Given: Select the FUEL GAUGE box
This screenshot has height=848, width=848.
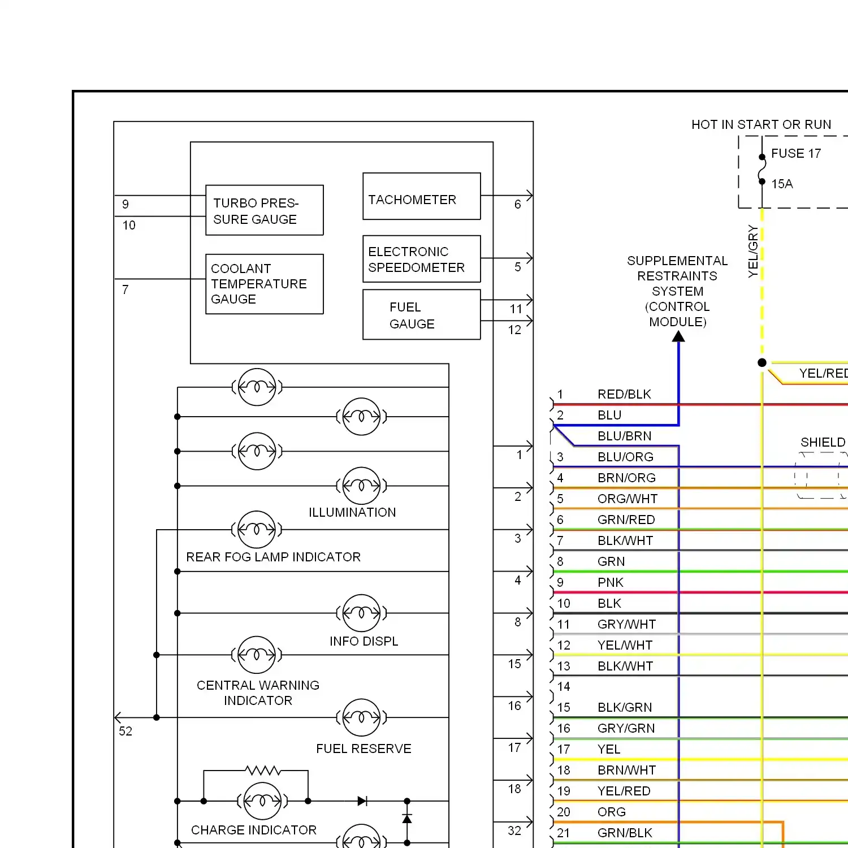Looking at the screenshot, I should click(422, 315).
